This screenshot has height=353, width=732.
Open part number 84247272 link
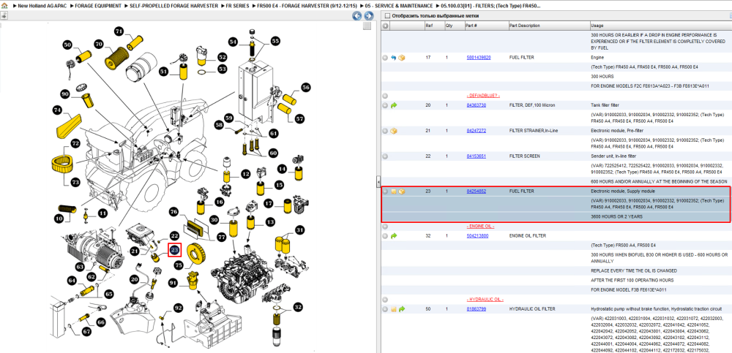click(477, 131)
